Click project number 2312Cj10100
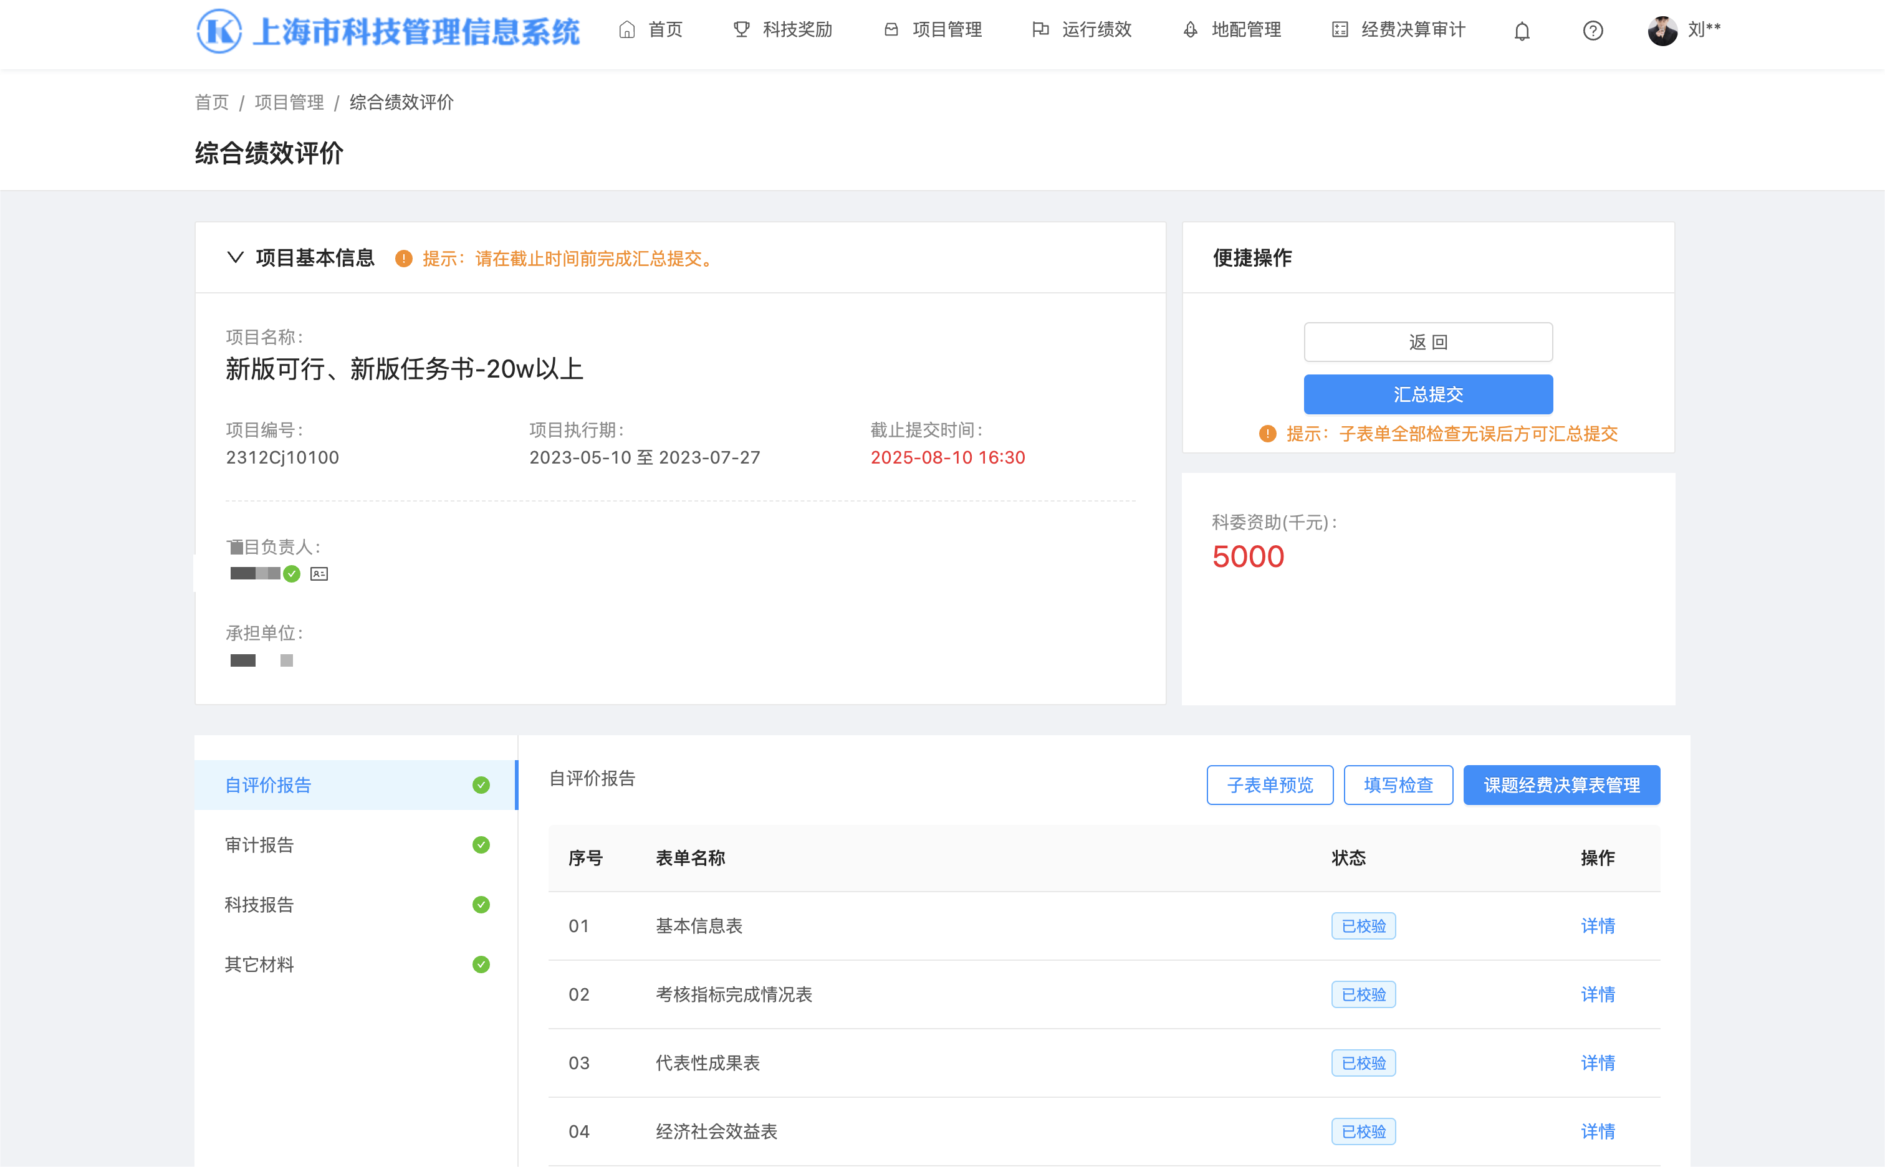1885x1167 pixels. coord(282,458)
